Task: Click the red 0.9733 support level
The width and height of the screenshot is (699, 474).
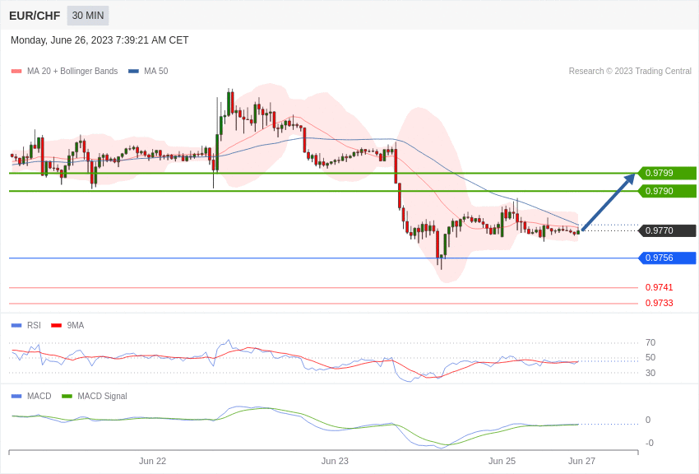Action: coord(659,303)
